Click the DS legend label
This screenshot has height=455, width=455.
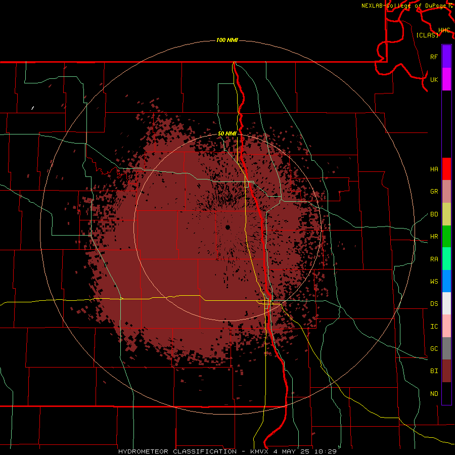click(434, 304)
